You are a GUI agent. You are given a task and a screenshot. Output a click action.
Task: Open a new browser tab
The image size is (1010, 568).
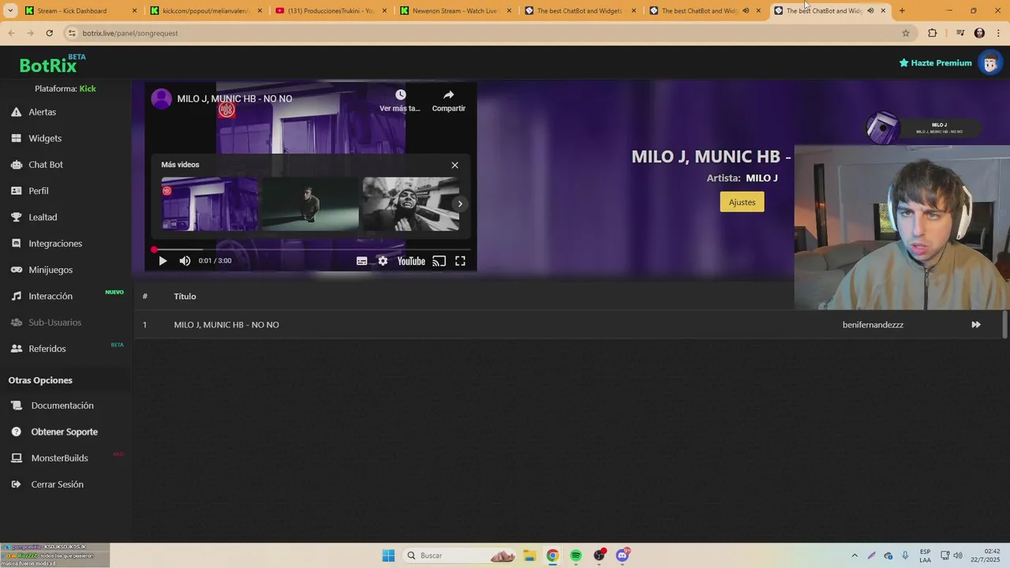(902, 11)
